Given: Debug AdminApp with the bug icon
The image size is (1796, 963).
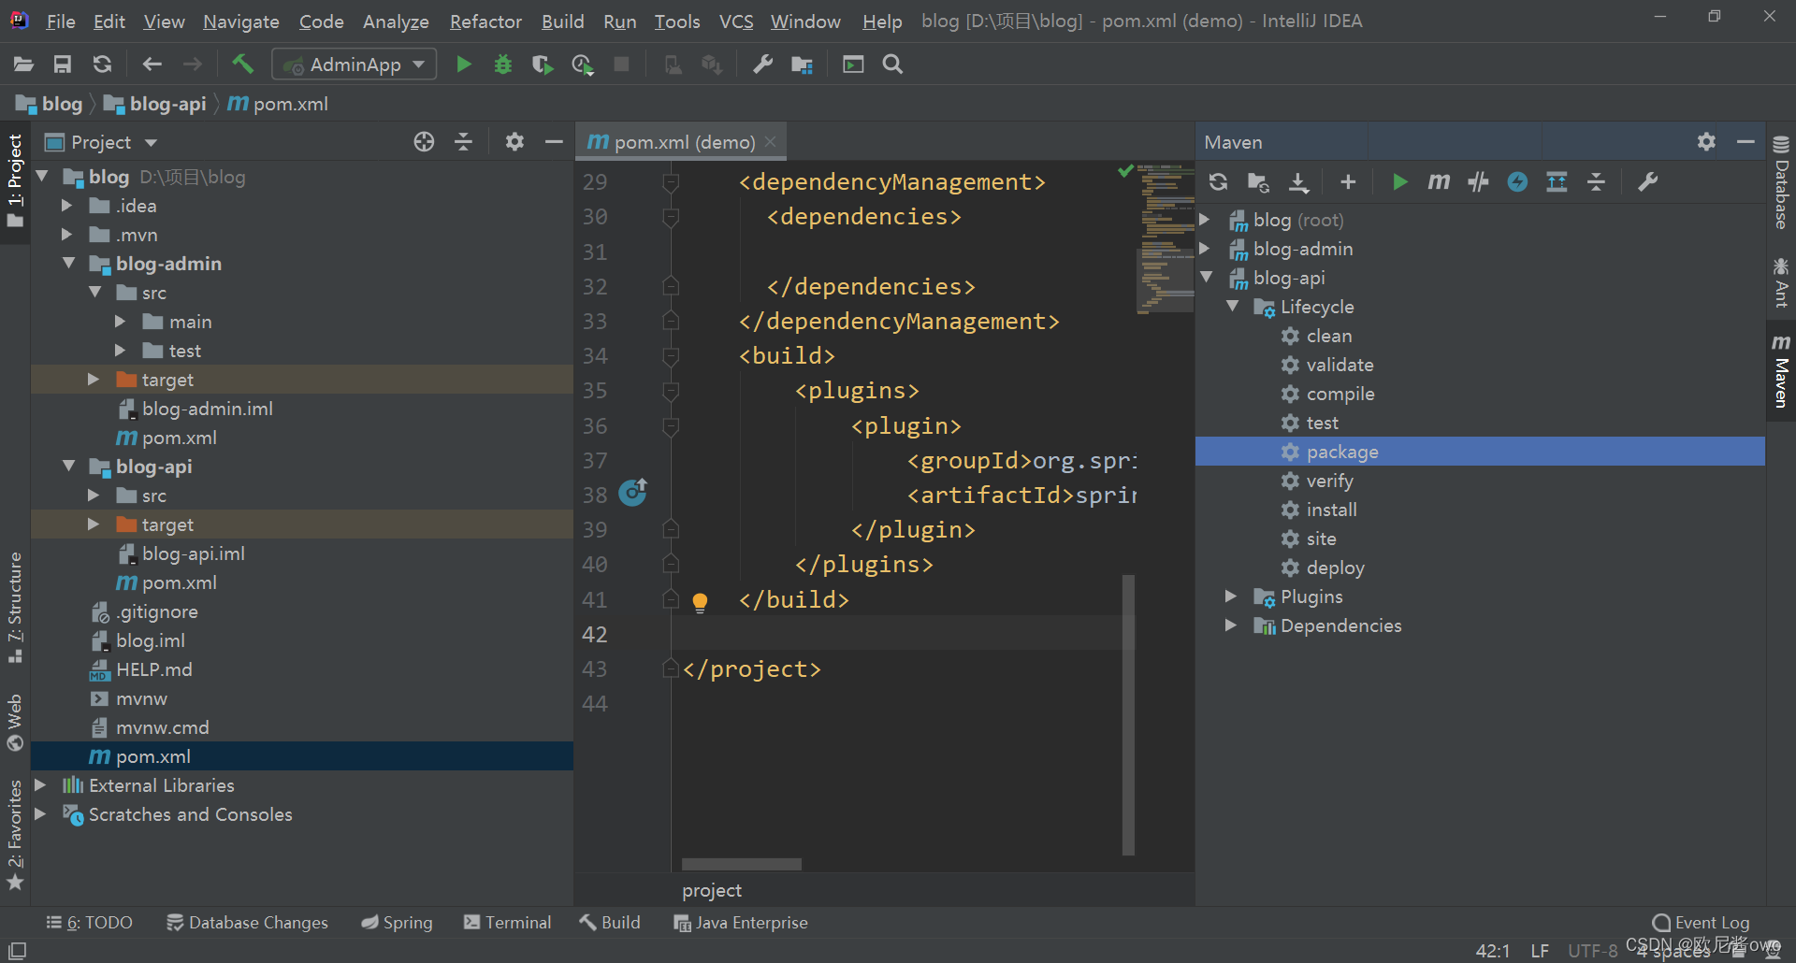Looking at the screenshot, I should coord(503,65).
